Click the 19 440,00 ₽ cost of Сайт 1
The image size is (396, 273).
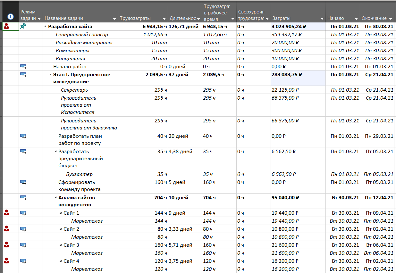pyautogui.click(x=298, y=213)
